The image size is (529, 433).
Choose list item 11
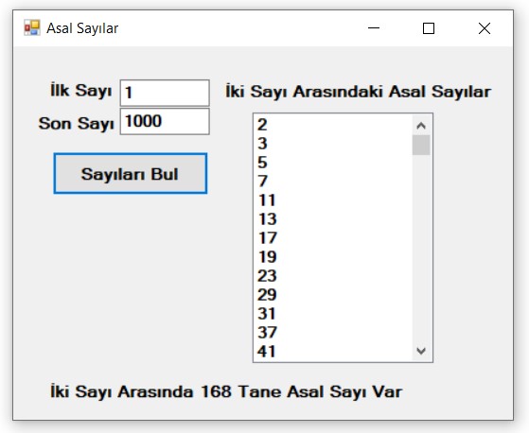coord(333,200)
